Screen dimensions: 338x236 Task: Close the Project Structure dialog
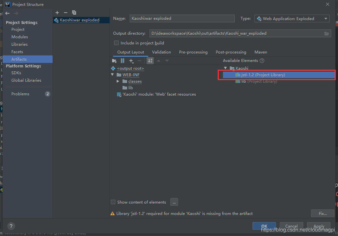[x=328, y=4]
